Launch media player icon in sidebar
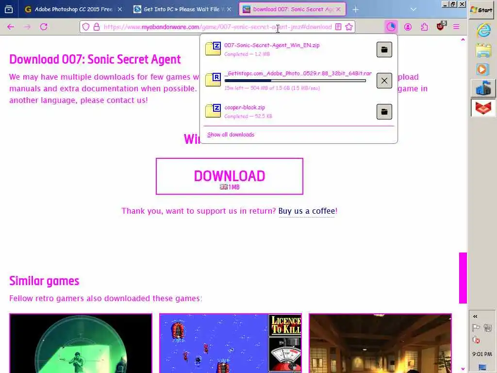The height and width of the screenshot is (373, 497). (x=482, y=69)
